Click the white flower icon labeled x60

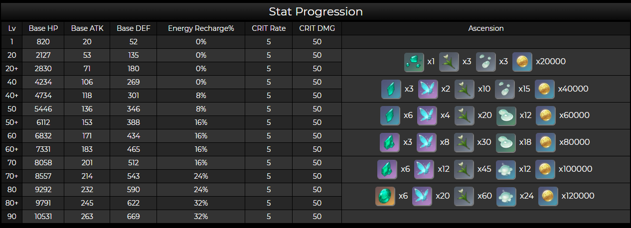(x=464, y=196)
